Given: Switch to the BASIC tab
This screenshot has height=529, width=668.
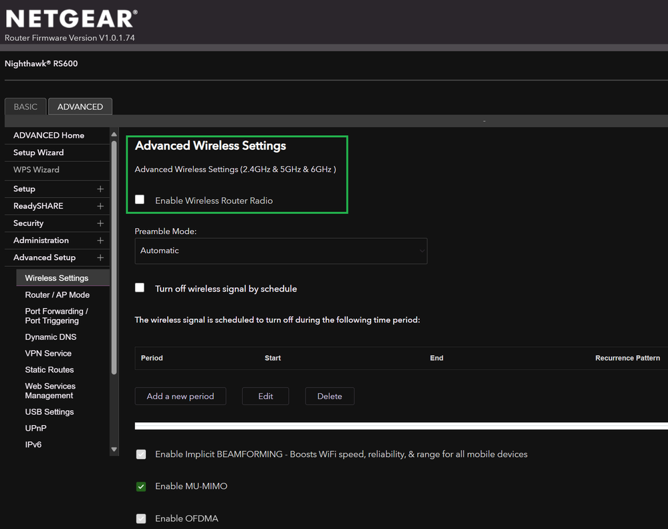Looking at the screenshot, I should pos(25,107).
